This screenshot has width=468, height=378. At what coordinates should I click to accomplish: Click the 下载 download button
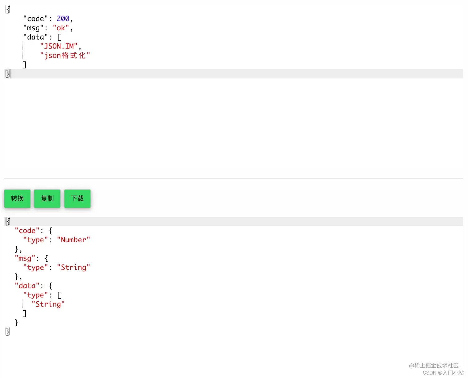click(x=77, y=198)
